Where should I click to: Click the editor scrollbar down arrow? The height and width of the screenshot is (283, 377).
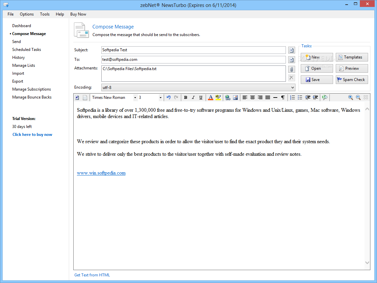coord(367,263)
